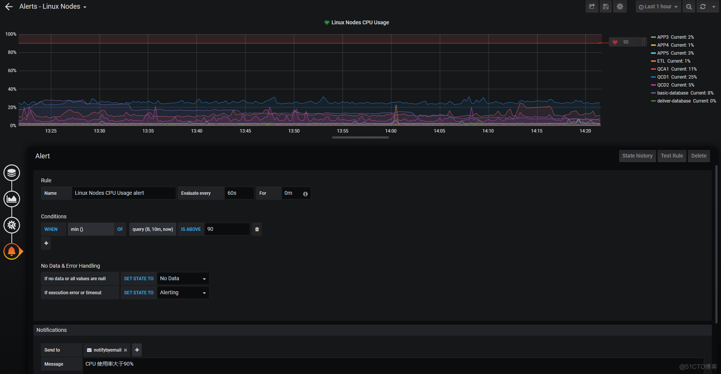Edit the threshold value 90 field
This screenshot has height=374, width=721.
(227, 229)
